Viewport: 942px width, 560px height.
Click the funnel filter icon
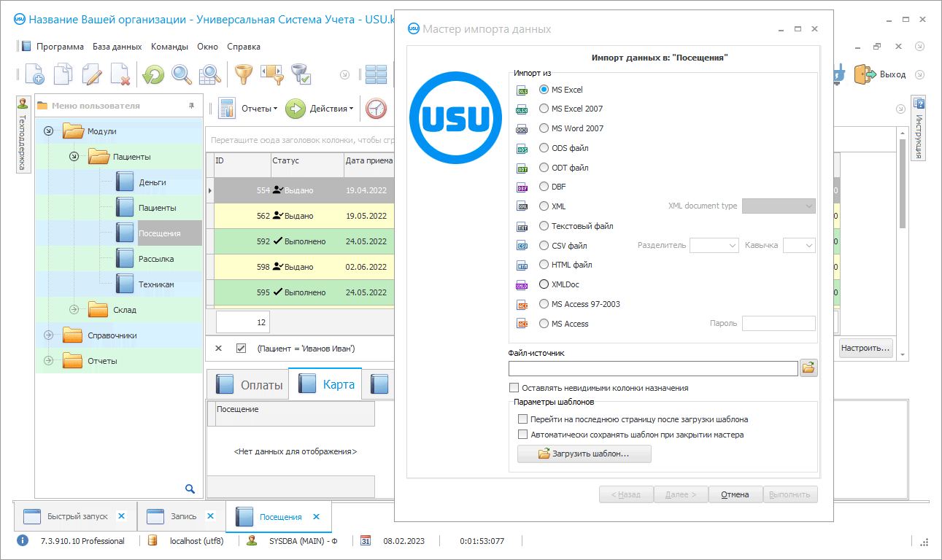click(x=242, y=74)
